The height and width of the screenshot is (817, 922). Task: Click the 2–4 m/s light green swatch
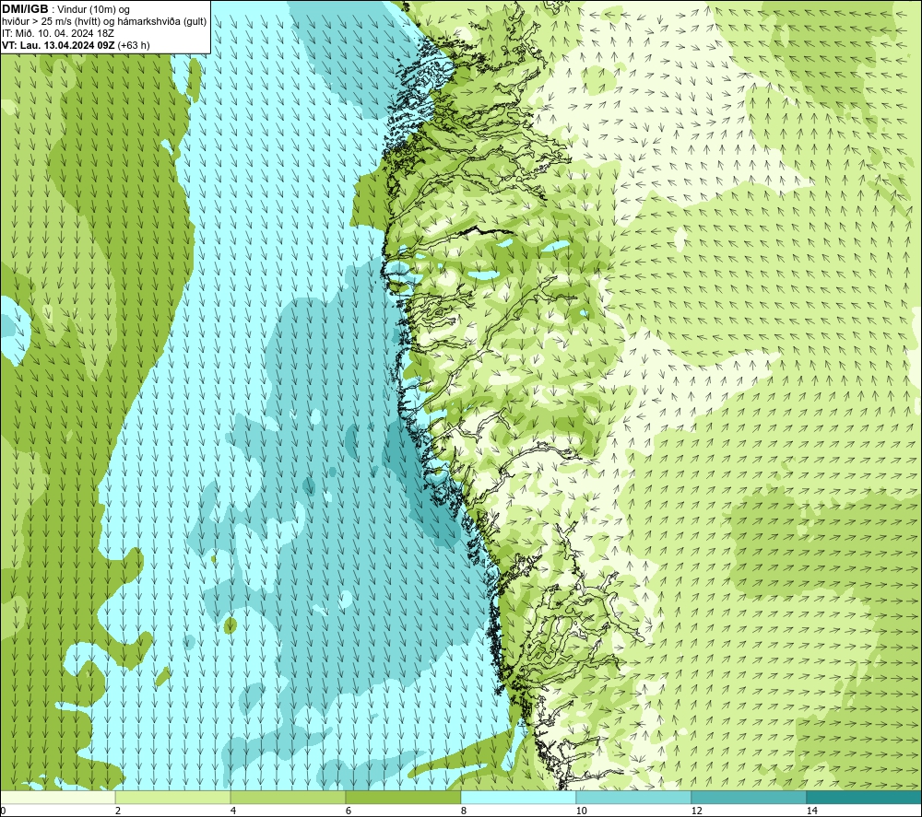[173, 798]
